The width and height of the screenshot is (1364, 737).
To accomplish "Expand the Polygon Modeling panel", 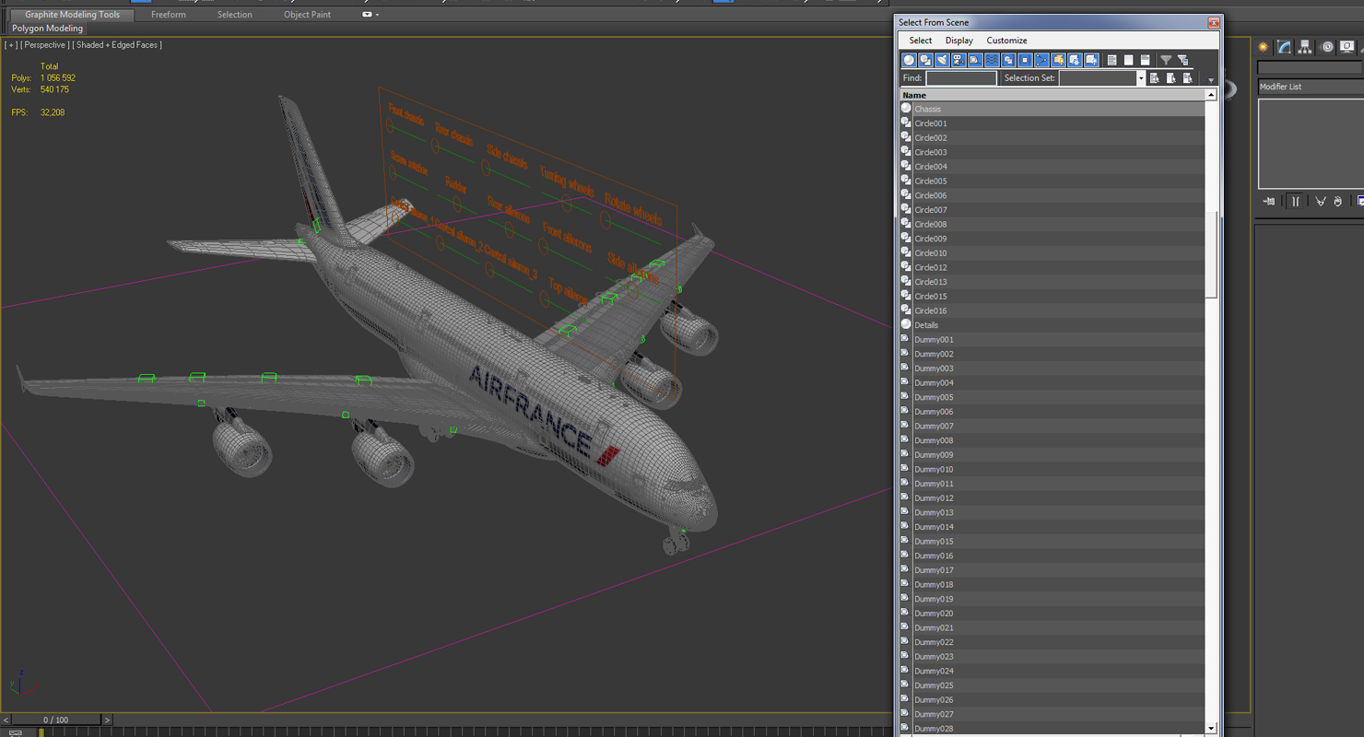I will tap(48, 29).
